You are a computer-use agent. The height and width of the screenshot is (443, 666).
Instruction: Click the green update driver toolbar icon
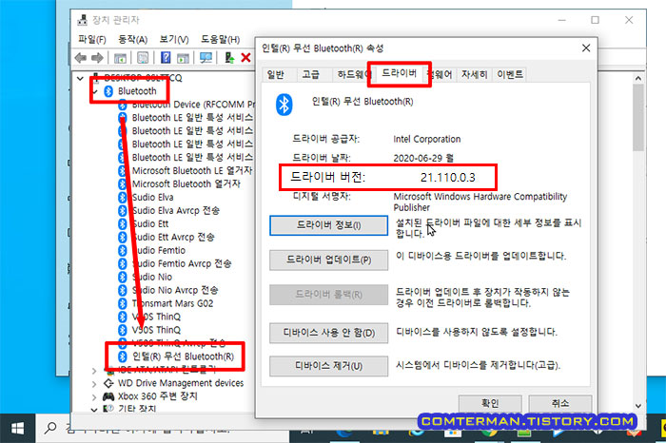229,58
